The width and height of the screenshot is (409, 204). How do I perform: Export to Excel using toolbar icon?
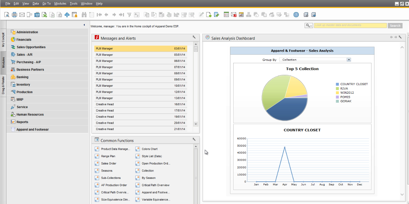coord(44,15)
